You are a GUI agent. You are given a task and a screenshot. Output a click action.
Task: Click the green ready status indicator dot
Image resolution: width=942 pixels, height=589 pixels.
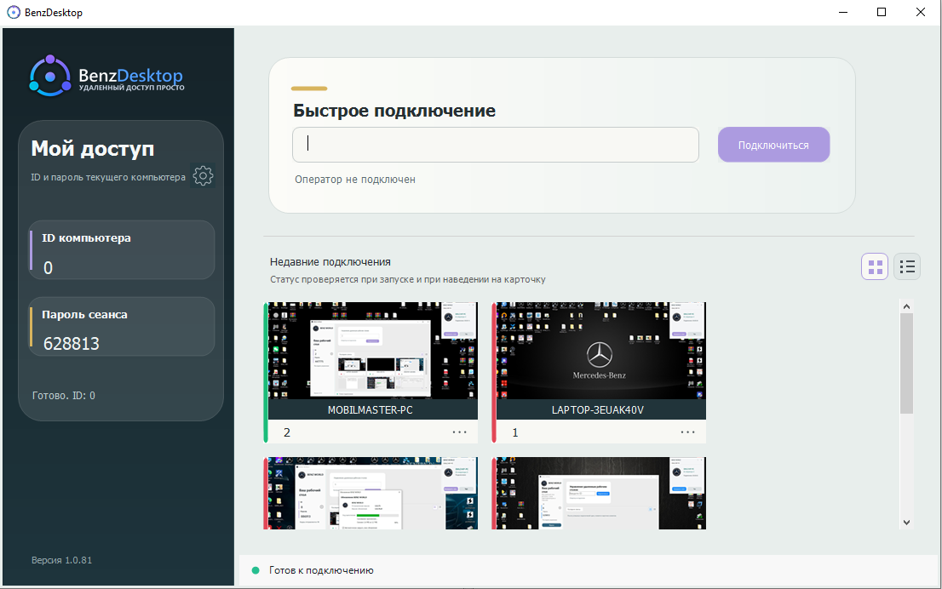coord(256,570)
